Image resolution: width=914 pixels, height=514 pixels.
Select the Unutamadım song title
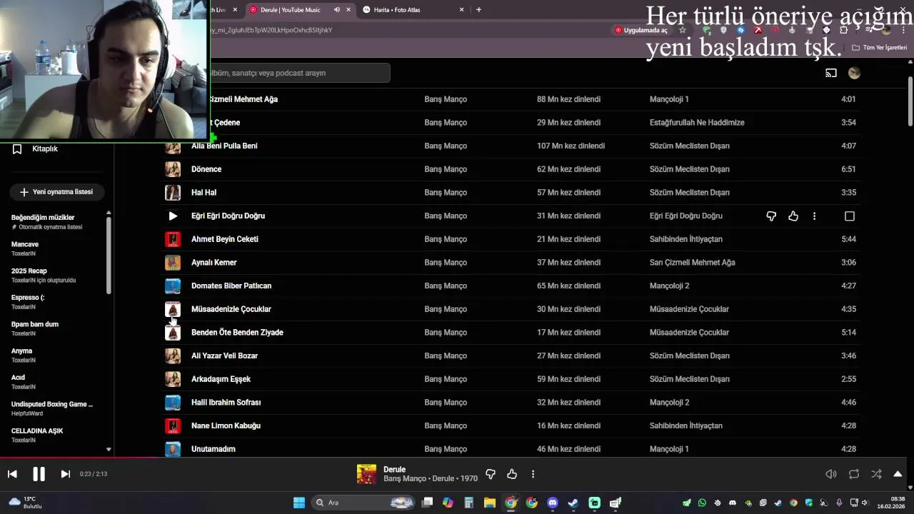tap(214, 449)
